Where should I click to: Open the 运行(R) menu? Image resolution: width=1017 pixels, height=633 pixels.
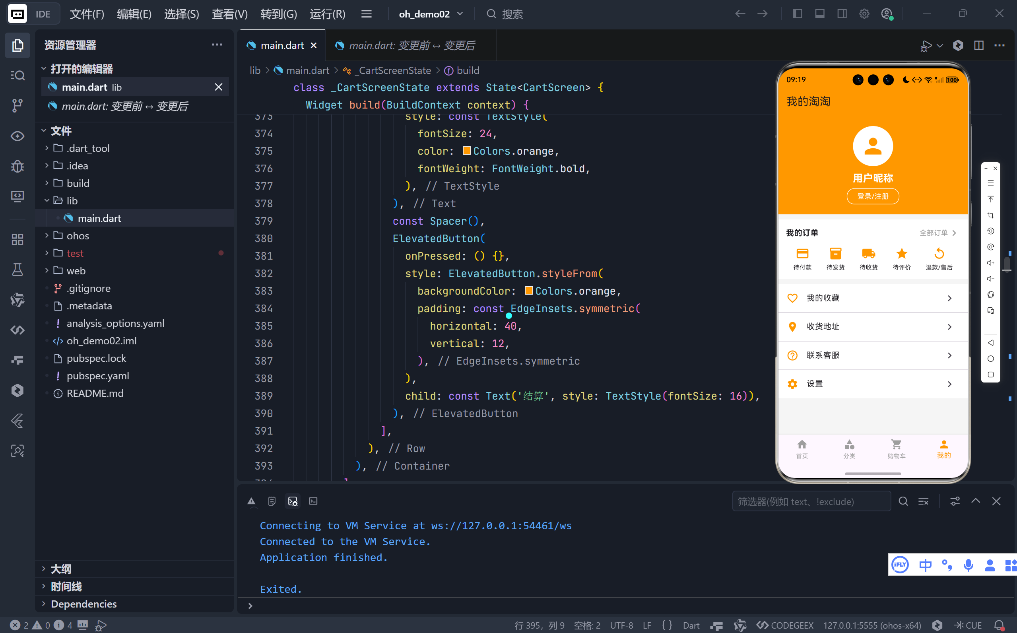(327, 14)
